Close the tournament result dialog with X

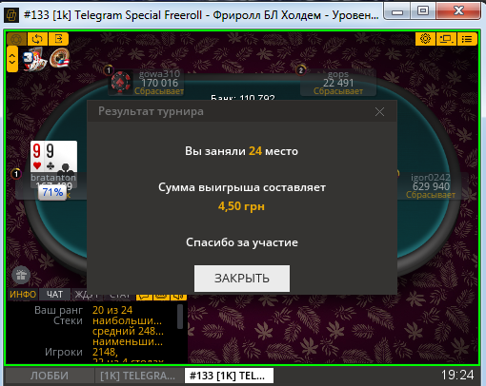click(x=379, y=111)
